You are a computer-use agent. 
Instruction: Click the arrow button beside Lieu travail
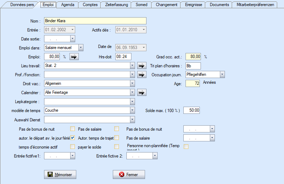pyautogui.click(x=142, y=66)
